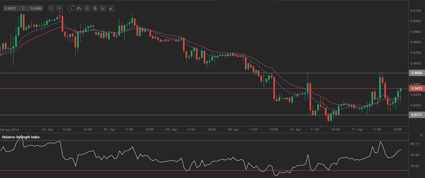Click the 5.9171 lower level price tag
425x178 pixels.
click(x=416, y=115)
